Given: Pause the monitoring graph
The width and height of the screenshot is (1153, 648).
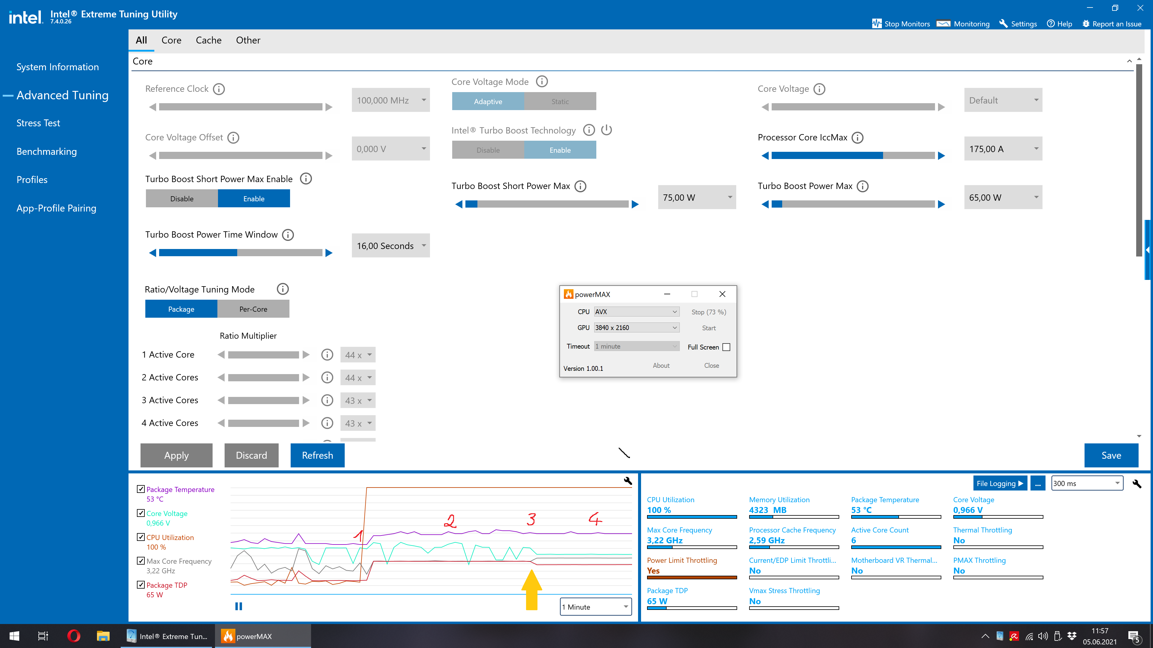Looking at the screenshot, I should click(239, 606).
